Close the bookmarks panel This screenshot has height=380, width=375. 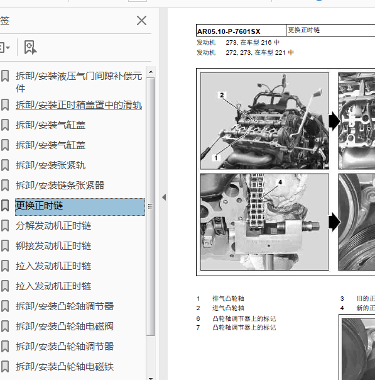click(141, 21)
